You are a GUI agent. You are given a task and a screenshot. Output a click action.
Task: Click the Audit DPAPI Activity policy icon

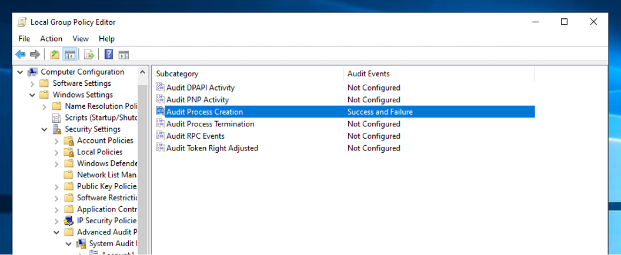coord(160,87)
